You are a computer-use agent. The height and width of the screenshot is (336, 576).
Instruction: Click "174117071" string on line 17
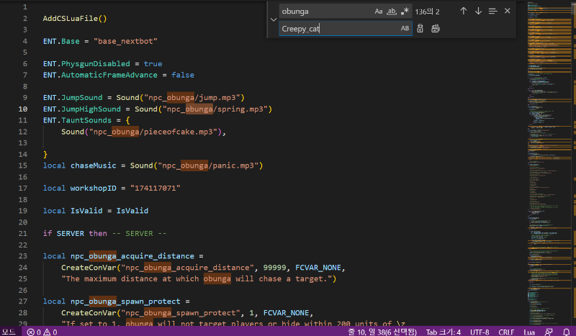tap(155, 189)
